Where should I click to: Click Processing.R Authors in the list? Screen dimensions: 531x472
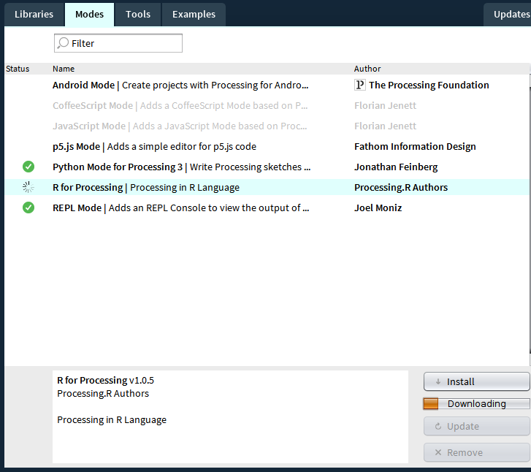[x=401, y=187]
